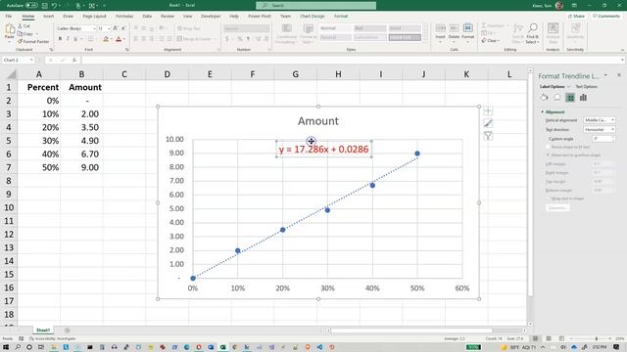
Task: Click the Decrease Font Size icon
Action: click(123, 28)
